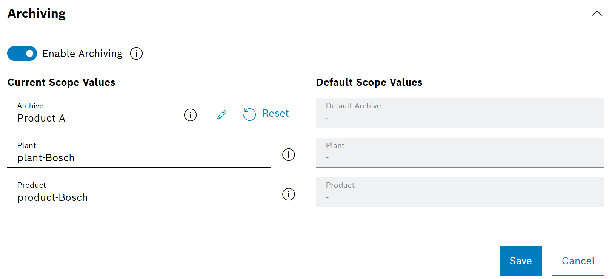Edit the Archive value with pencil icon
Image resolution: width=609 pixels, height=279 pixels.
point(220,115)
